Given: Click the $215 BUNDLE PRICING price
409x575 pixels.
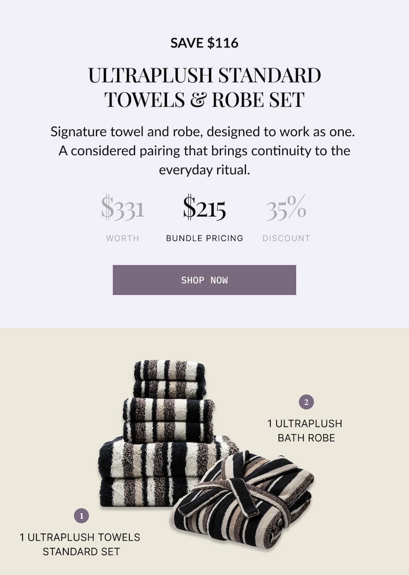Looking at the screenshot, I should [x=204, y=210].
